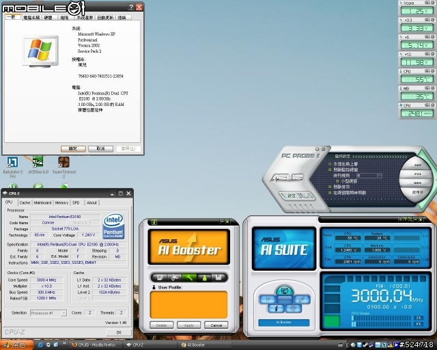Click the WMI button on PC Probe II
This screenshot has width=437, height=350.
[417, 183]
